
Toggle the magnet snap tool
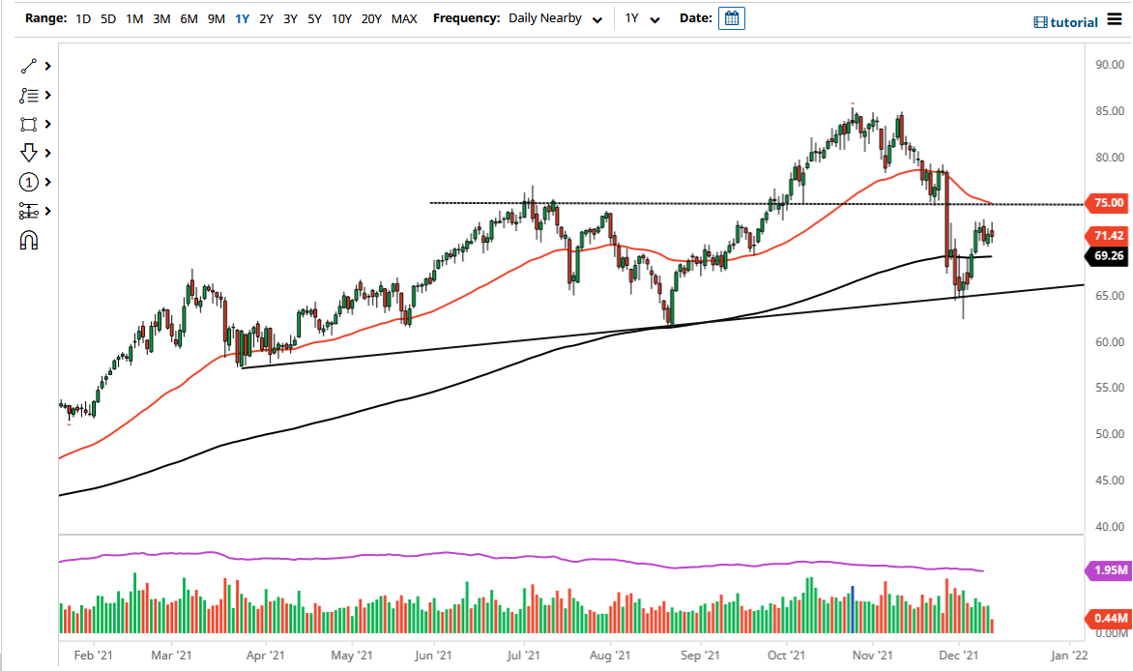pyautogui.click(x=27, y=240)
